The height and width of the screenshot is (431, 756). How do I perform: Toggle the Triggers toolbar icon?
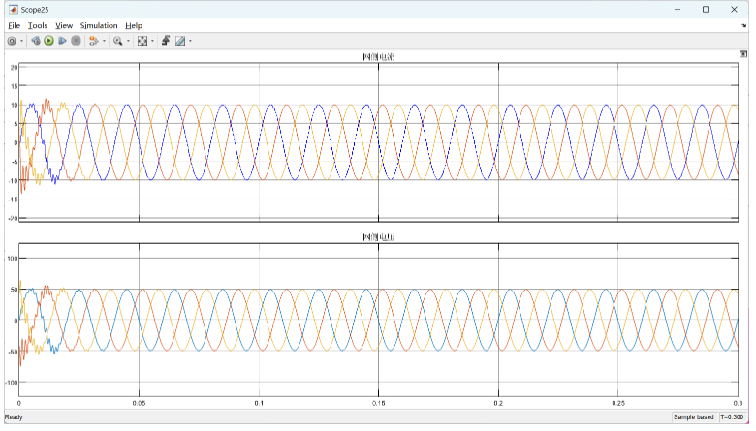point(166,42)
